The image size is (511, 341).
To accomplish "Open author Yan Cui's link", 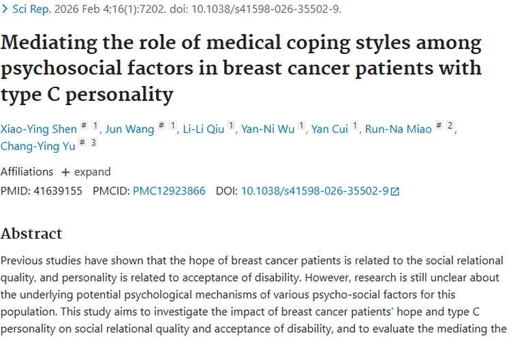I will tap(330, 129).
